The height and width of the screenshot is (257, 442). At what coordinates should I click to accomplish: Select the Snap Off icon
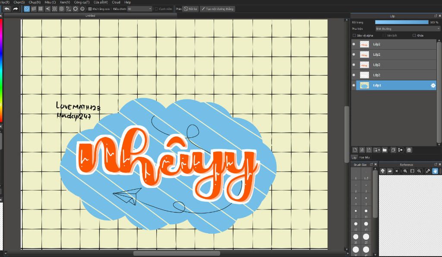pyautogui.click(x=27, y=9)
